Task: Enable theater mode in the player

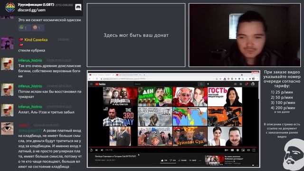Action: (x=248, y=150)
